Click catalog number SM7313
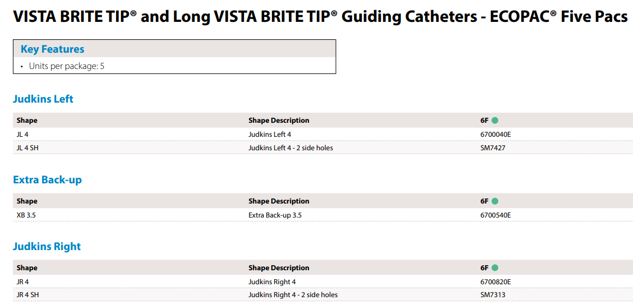 click(491, 295)
